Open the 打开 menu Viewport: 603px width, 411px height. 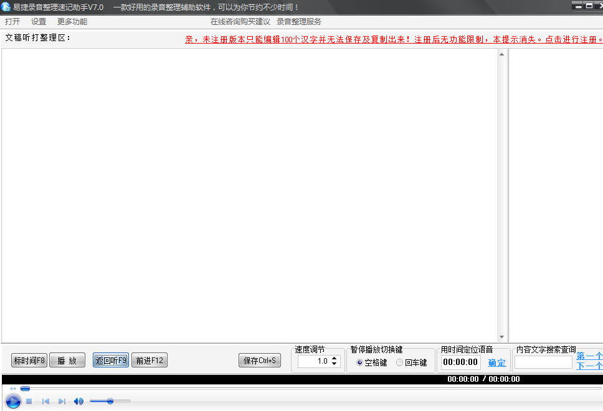(x=12, y=21)
